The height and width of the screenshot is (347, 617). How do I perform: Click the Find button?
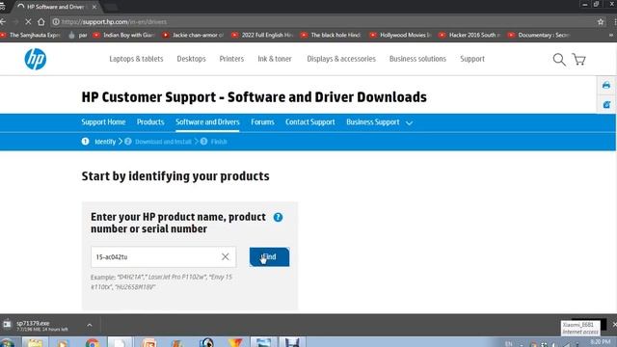(269, 257)
